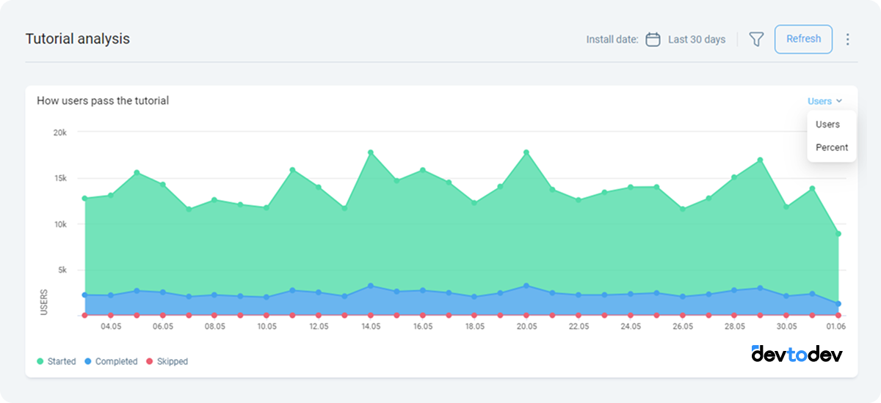Open the filter funnel icon

click(x=756, y=40)
